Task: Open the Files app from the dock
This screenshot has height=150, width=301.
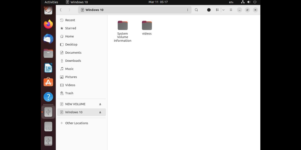Action: (x=48, y=53)
